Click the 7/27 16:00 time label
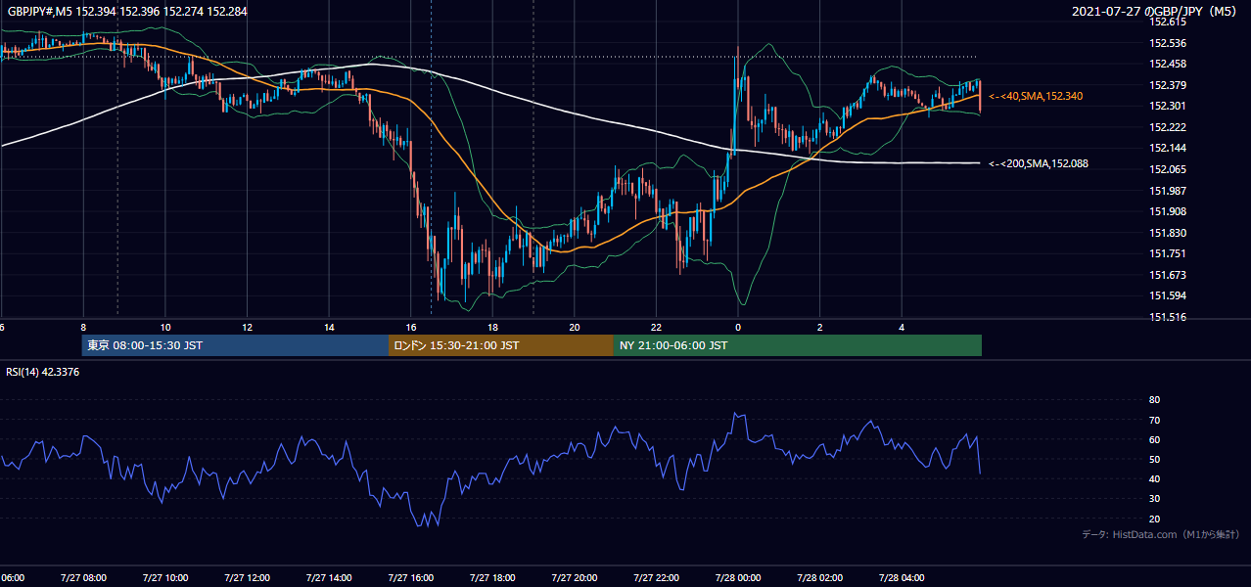Viewport: 1251px width, 587px height. point(411,578)
